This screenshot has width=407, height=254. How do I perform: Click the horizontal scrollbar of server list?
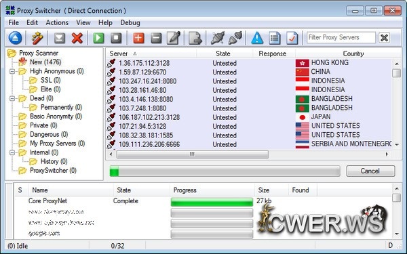(x=193, y=154)
